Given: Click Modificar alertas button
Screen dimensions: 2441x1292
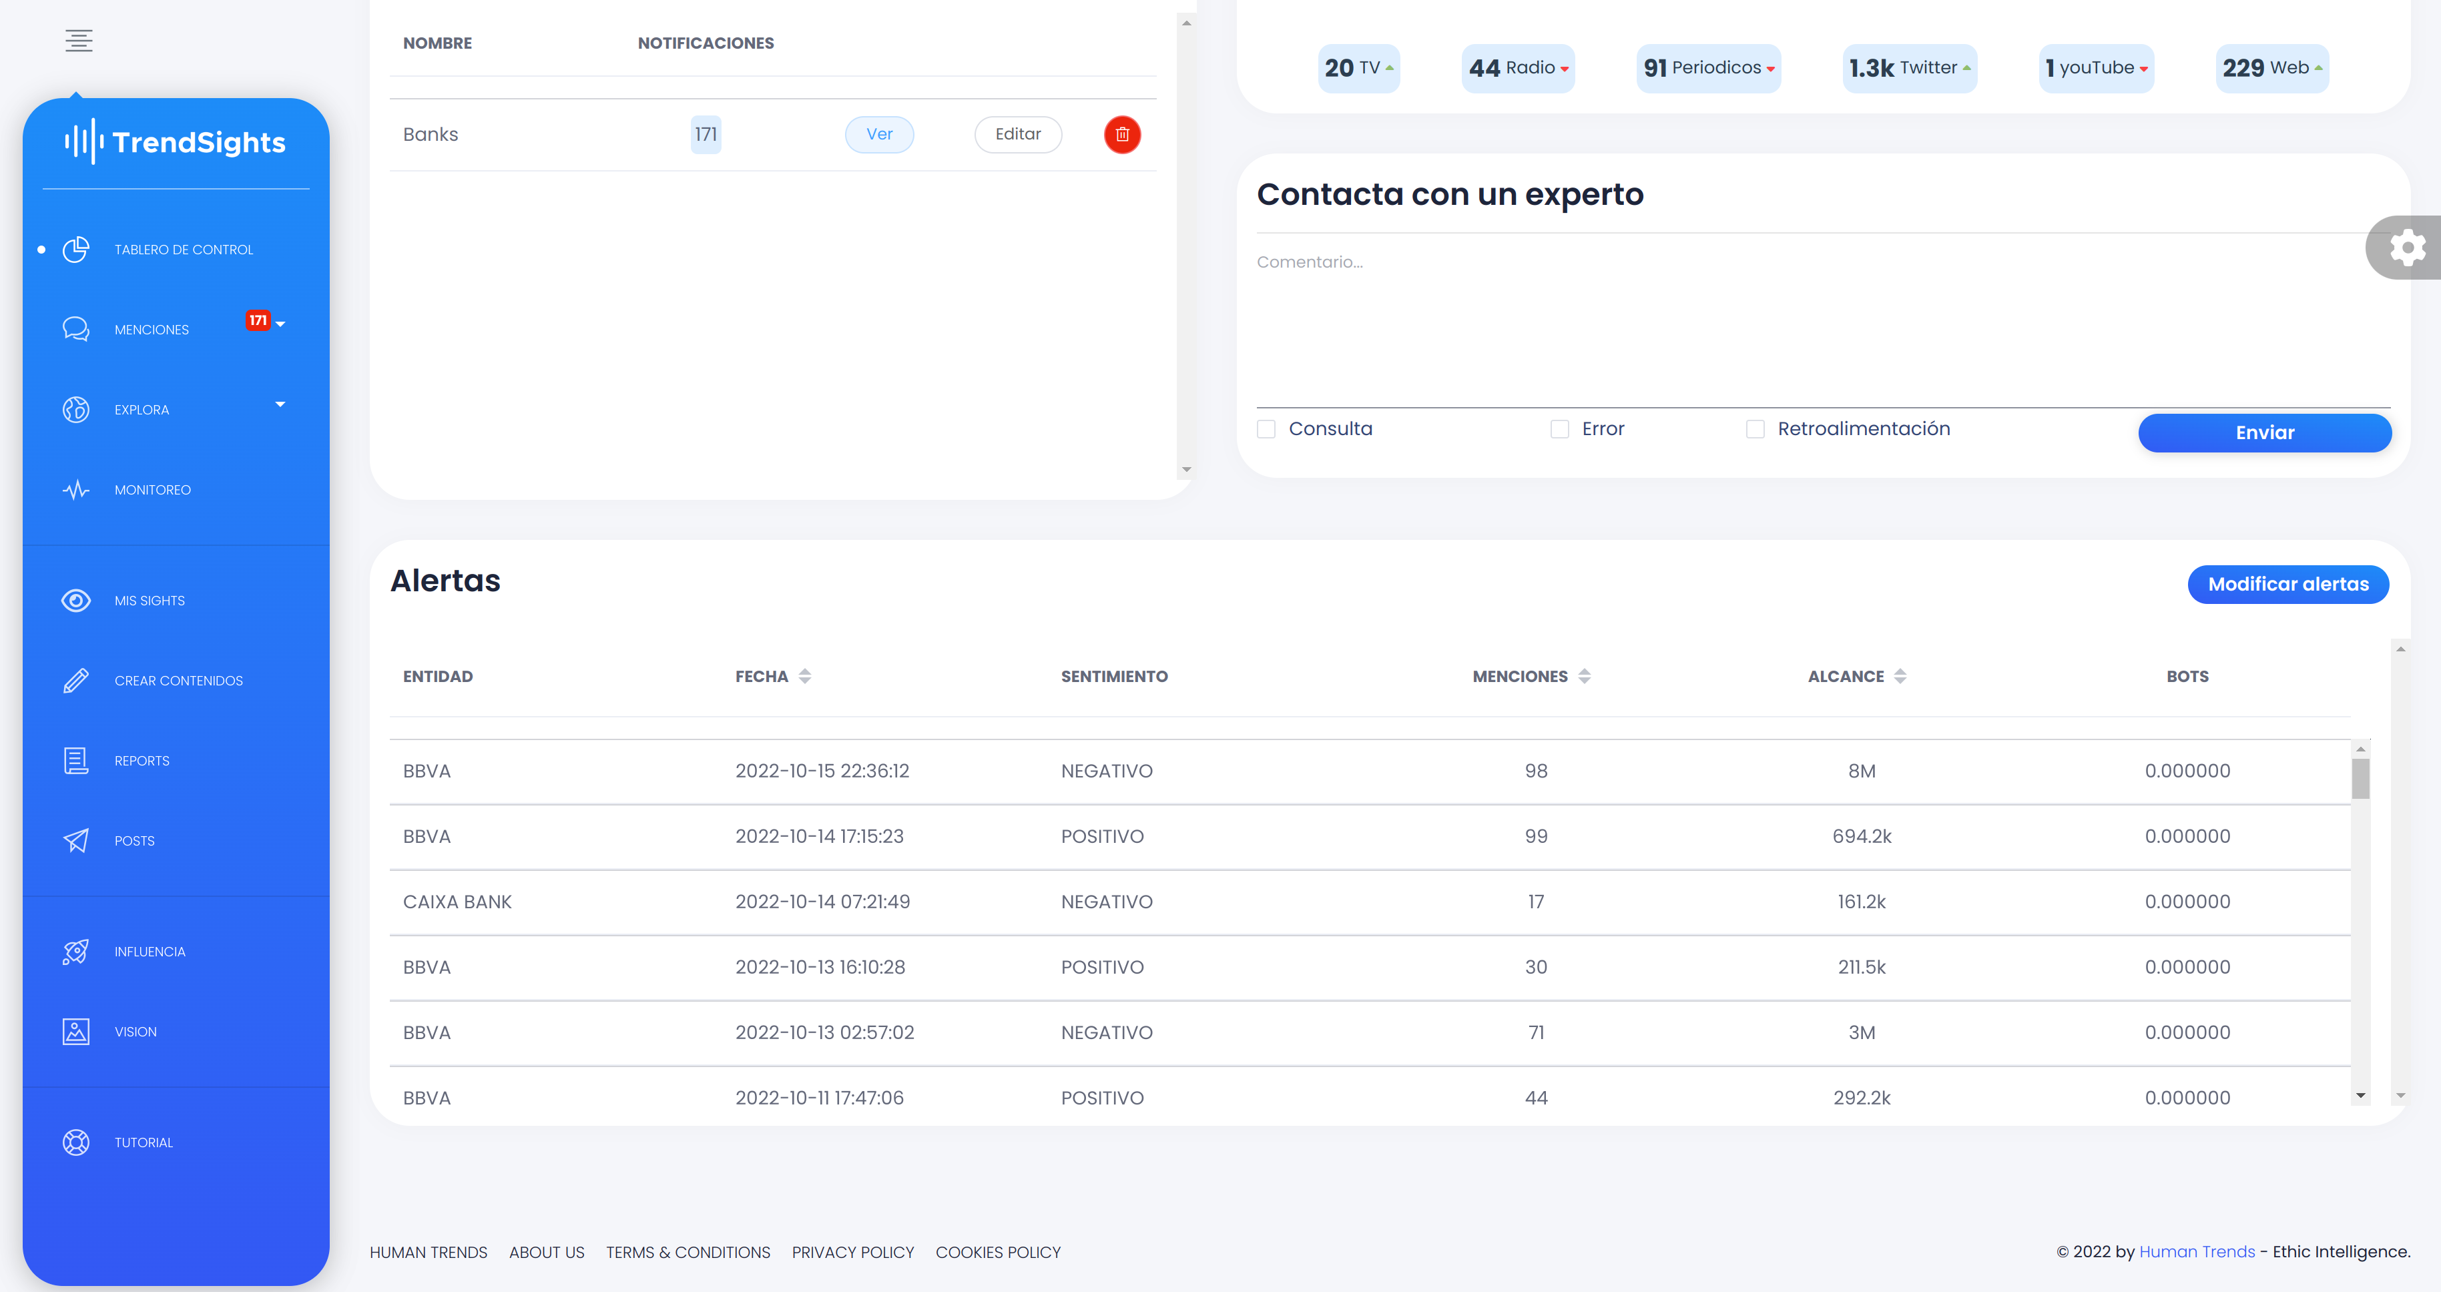Looking at the screenshot, I should (x=2287, y=585).
